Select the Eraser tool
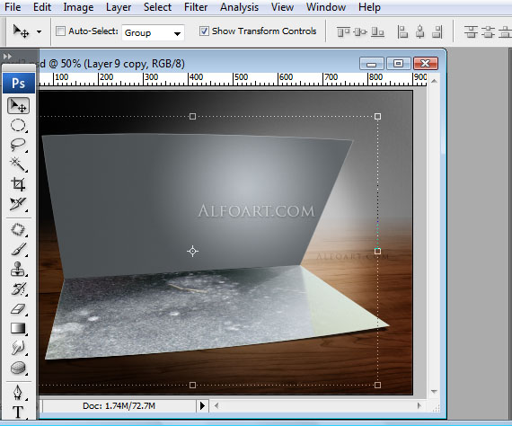 (18, 308)
